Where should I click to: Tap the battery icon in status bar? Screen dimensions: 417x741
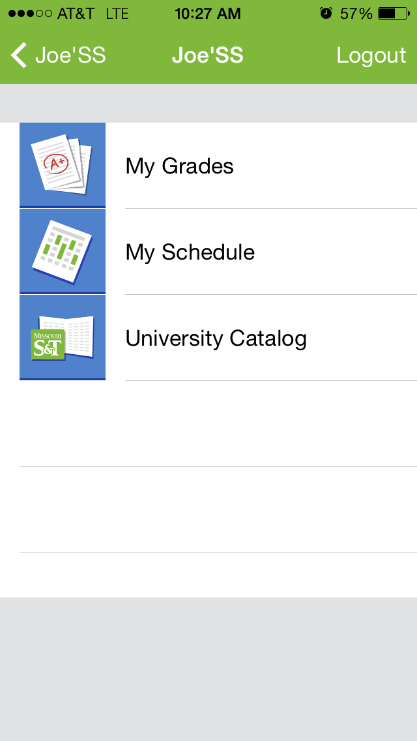394,14
